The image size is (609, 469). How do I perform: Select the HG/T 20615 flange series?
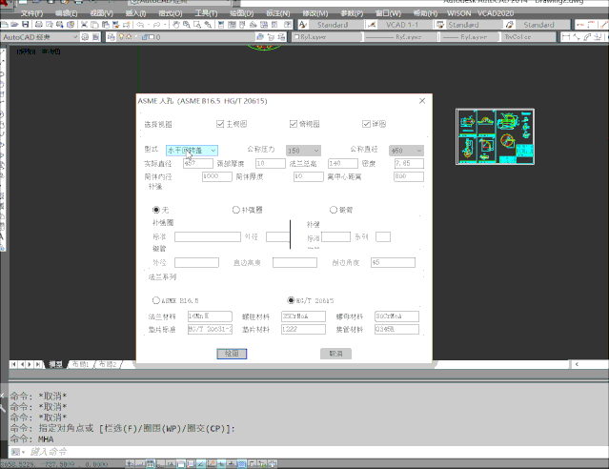pos(291,300)
